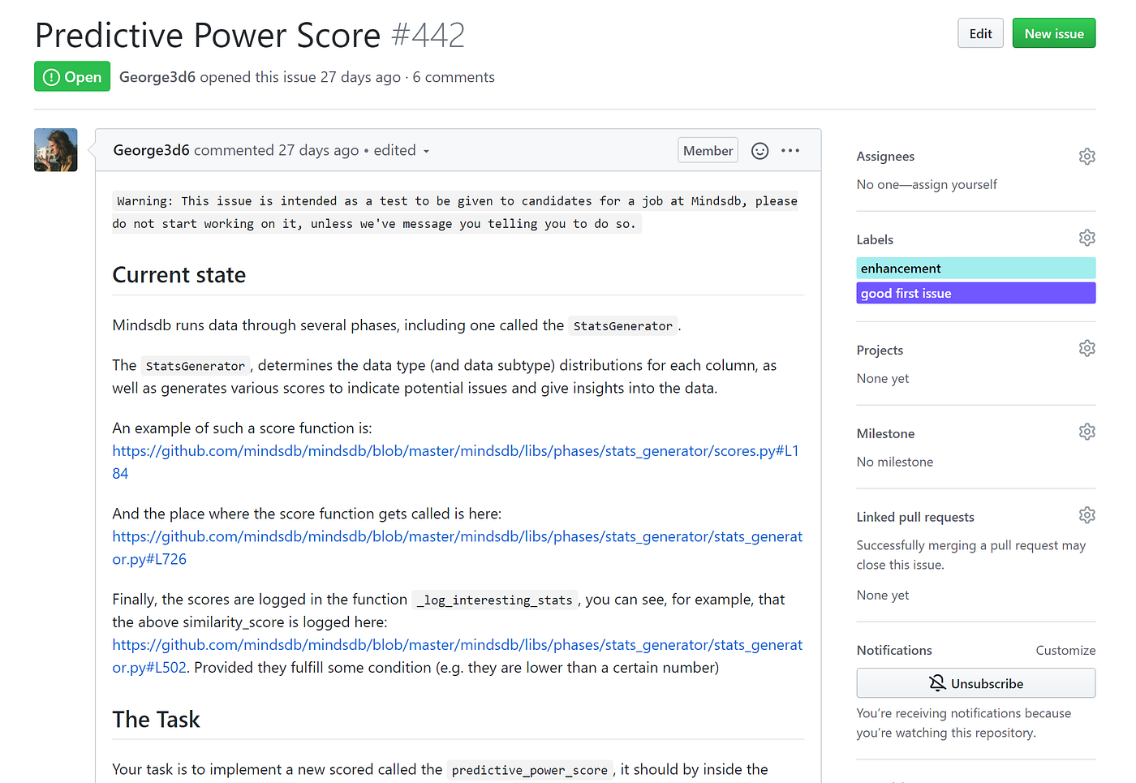The image size is (1136, 783).
Task: Click the assign yourself link
Action: (961, 184)
